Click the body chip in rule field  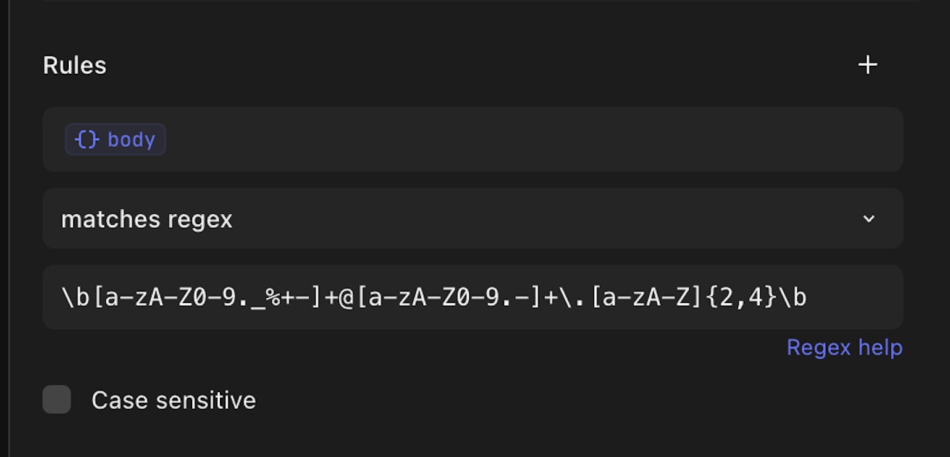click(x=115, y=139)
